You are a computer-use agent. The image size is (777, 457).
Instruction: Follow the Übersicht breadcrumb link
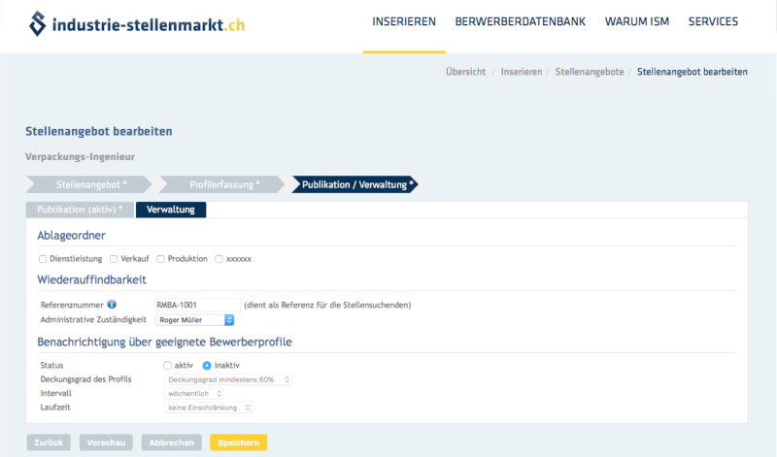[x=465, y=72]
